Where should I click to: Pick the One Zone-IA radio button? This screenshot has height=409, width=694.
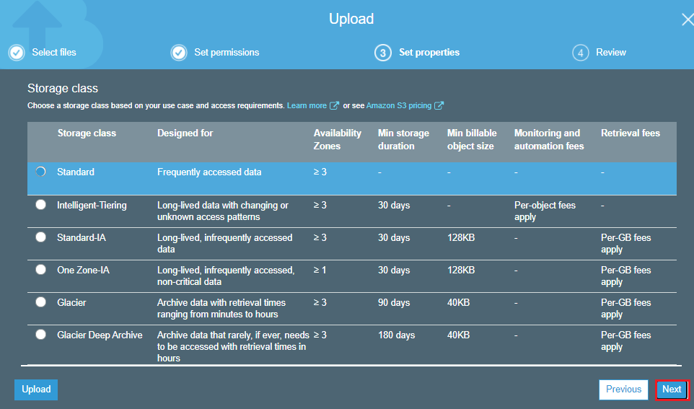(40, 270)
